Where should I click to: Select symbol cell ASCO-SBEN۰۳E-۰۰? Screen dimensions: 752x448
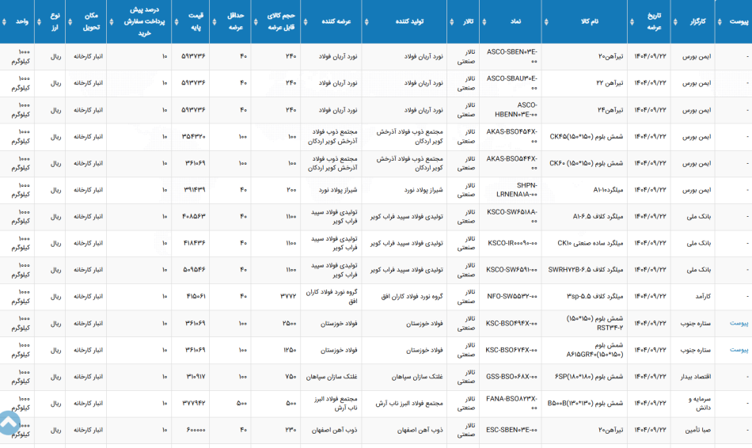[x=512, y=56]
